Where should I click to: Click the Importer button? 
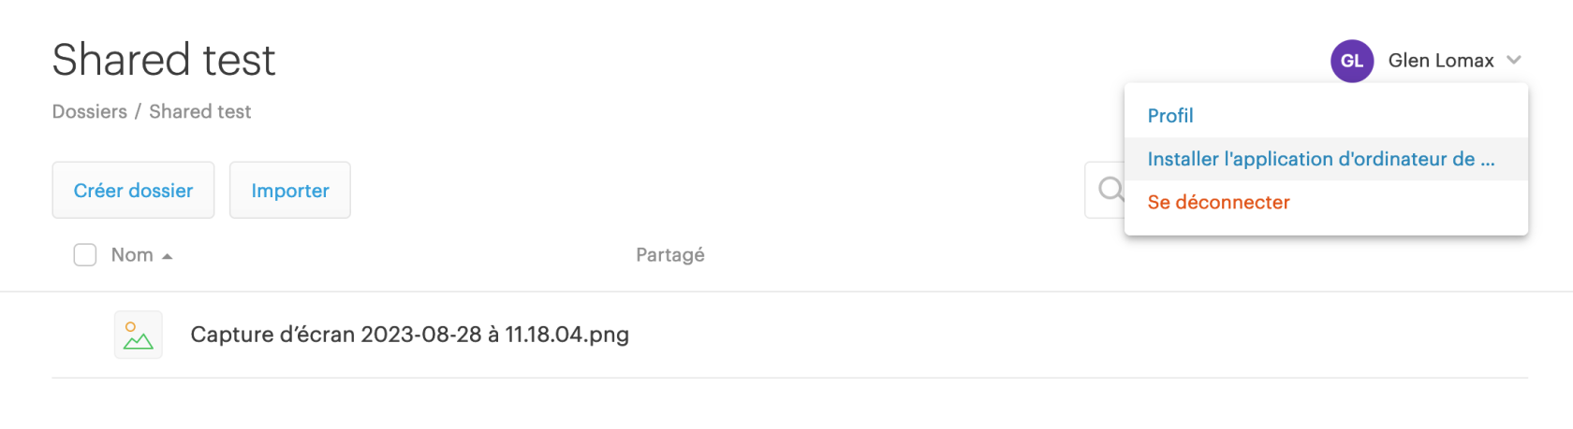point(290,191)
